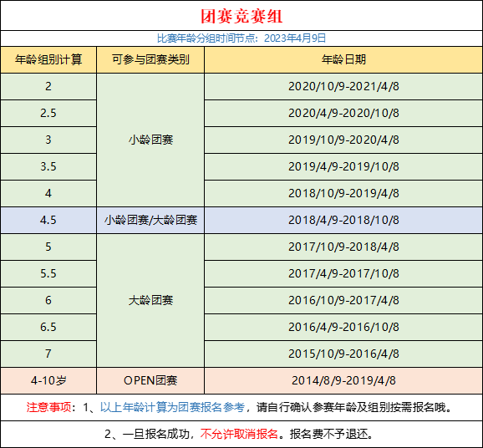
Task: Select the OPEN团赛 cell
Action: point(150,380)
